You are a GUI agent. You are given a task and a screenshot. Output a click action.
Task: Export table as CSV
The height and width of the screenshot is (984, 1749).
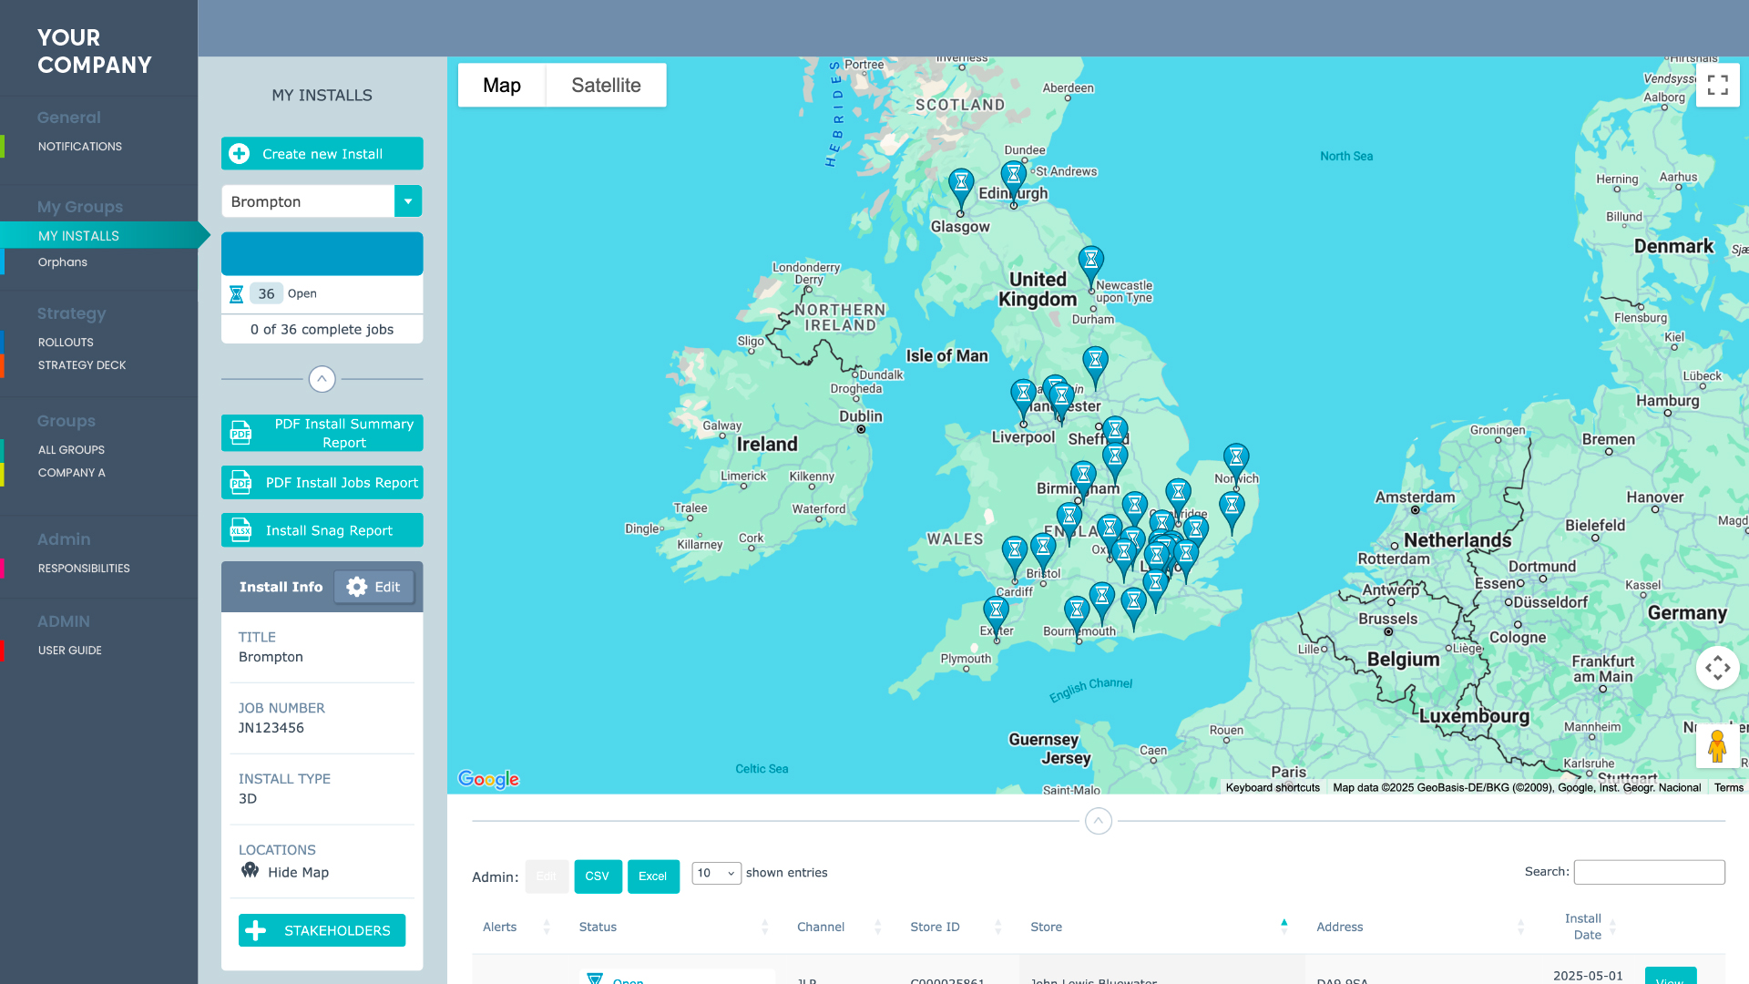[x=598, y=876]
